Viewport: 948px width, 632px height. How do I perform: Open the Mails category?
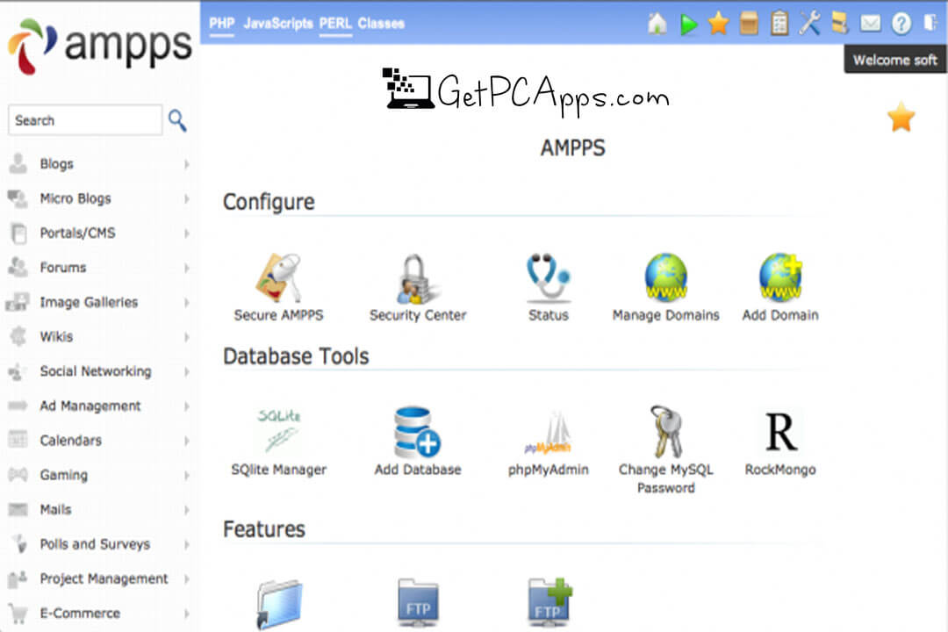tap(55, 509)
